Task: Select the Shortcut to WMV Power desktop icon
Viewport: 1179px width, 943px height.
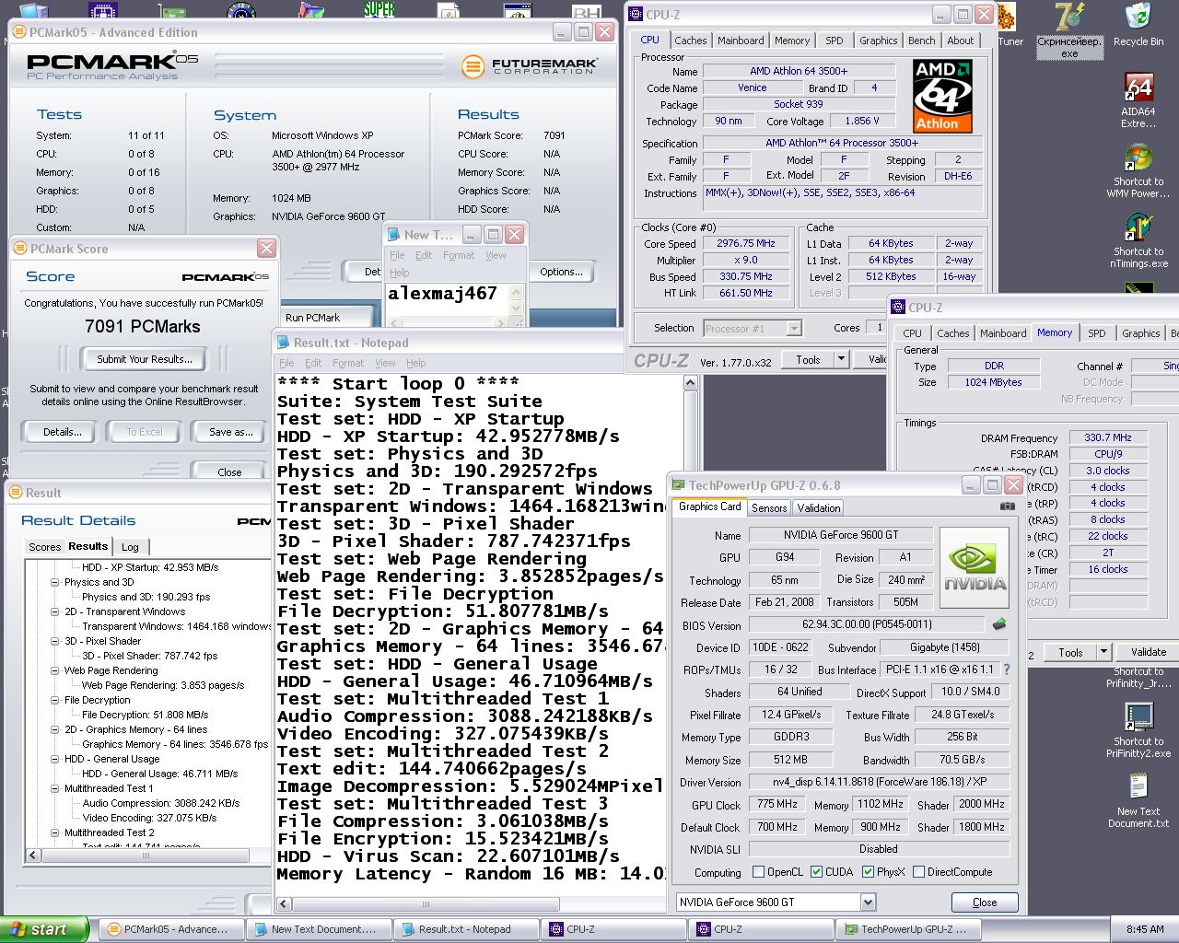Action: pos(1138,170)
